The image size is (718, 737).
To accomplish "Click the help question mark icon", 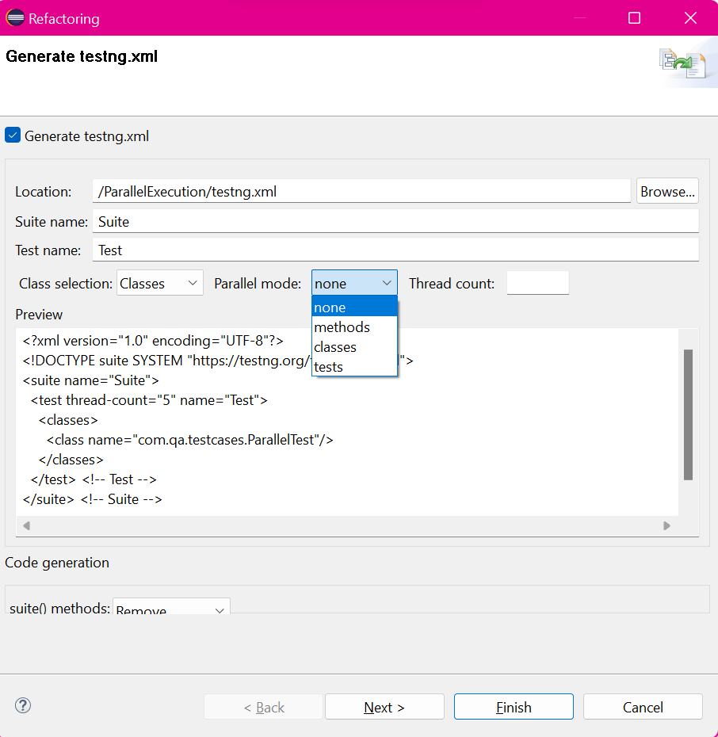I will (22, 705).
